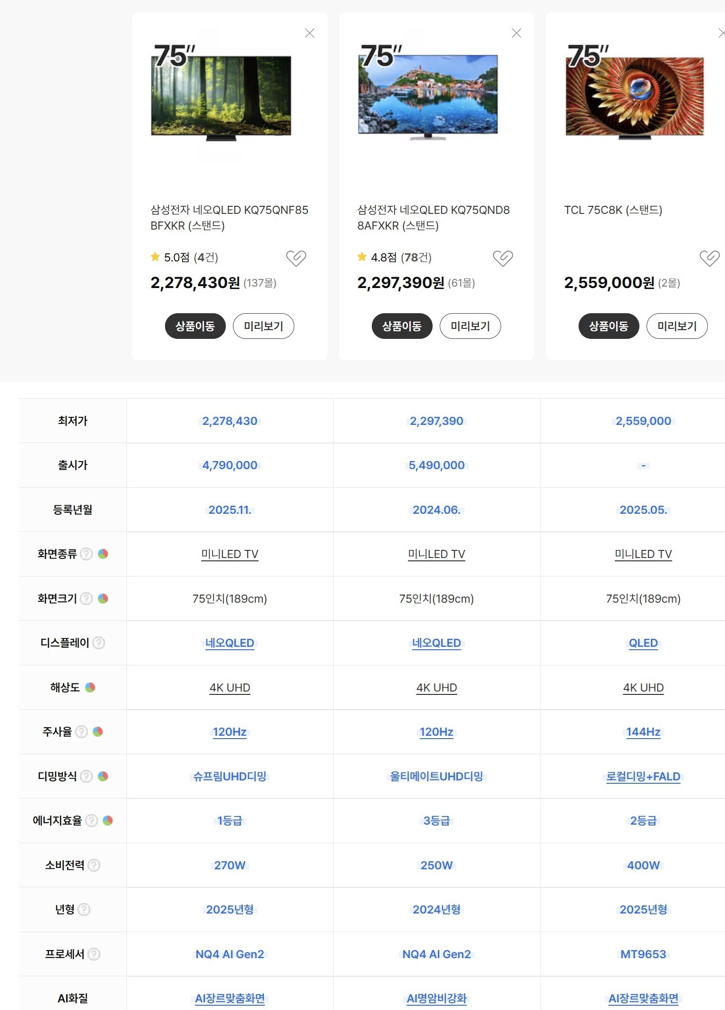Click the 4K UHD link in the QNF85 column
Viewport: 725px width, 1010px height.
click(x=230, y=688)
